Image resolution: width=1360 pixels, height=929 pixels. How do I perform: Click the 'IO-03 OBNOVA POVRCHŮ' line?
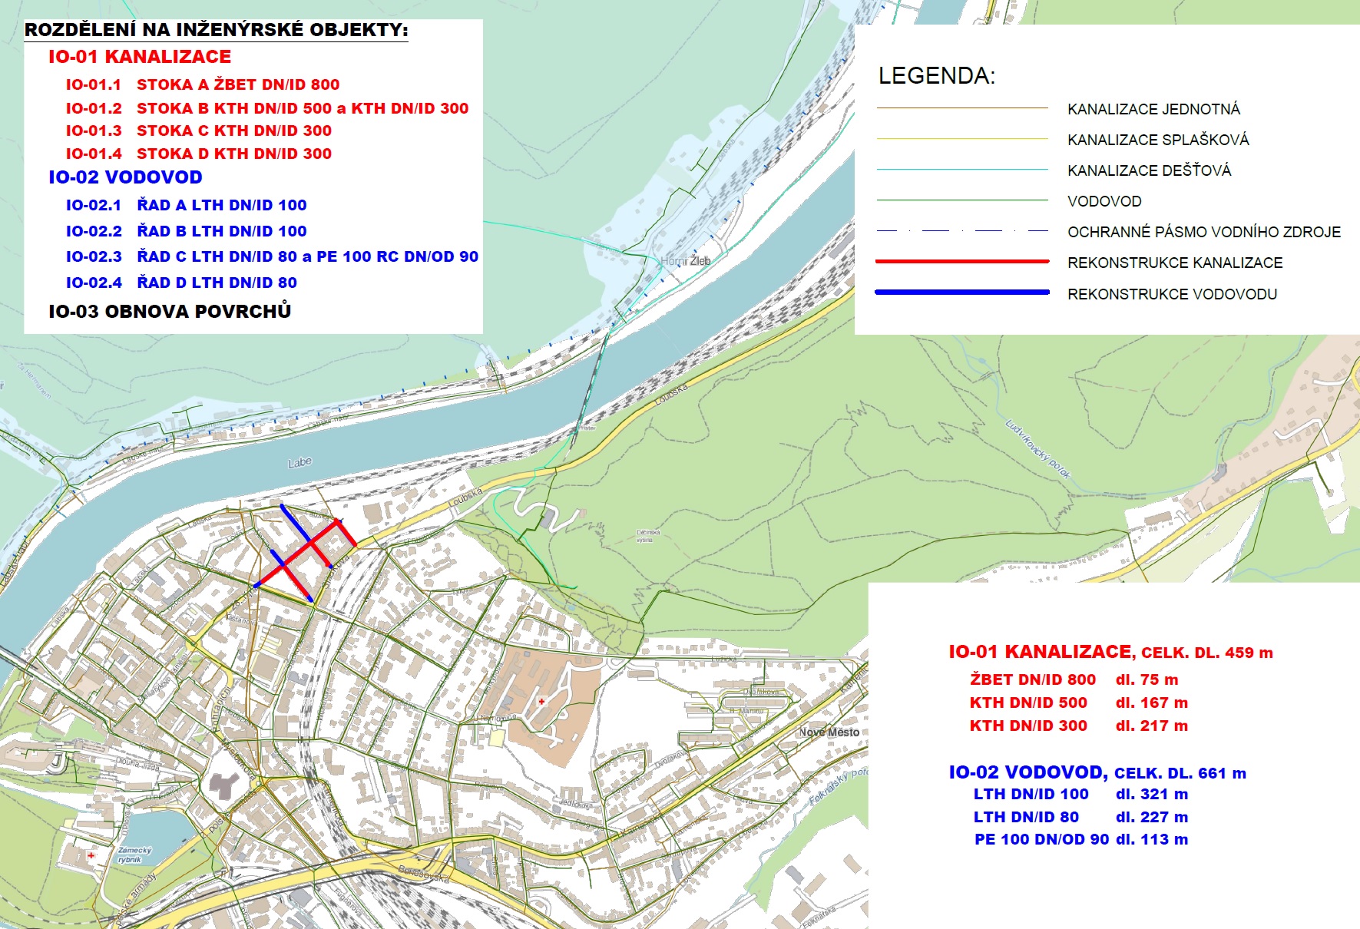(170, 311)
